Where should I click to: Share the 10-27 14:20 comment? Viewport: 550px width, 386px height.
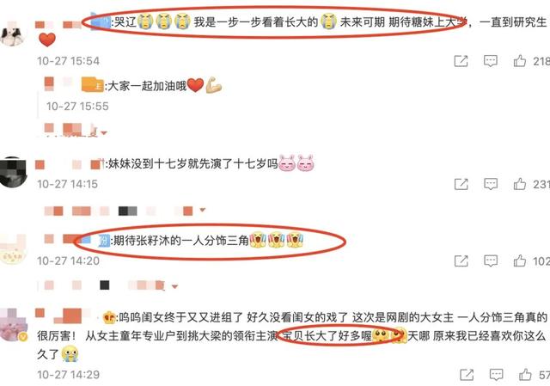[x=461, y=260]
